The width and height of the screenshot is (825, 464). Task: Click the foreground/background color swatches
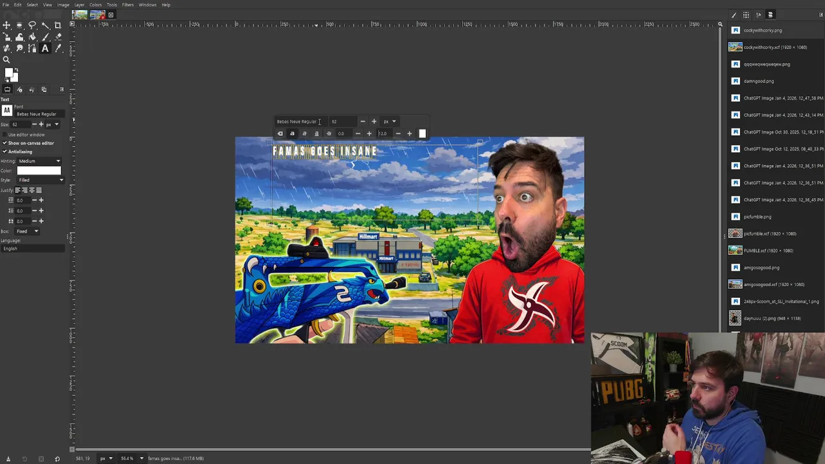[x=12, y=75]
